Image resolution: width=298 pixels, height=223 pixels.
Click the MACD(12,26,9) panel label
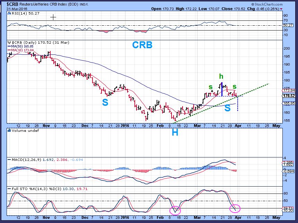click(x=26, y=160)
